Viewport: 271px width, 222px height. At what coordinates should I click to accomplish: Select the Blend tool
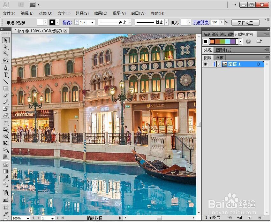6,185
